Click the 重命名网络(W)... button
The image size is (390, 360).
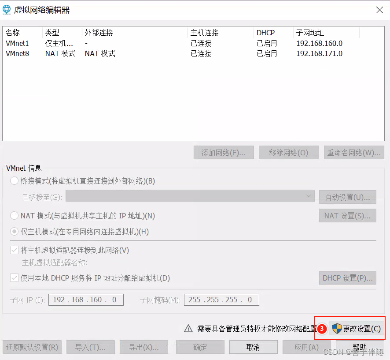pyautogui.click(x=354, y=153)
